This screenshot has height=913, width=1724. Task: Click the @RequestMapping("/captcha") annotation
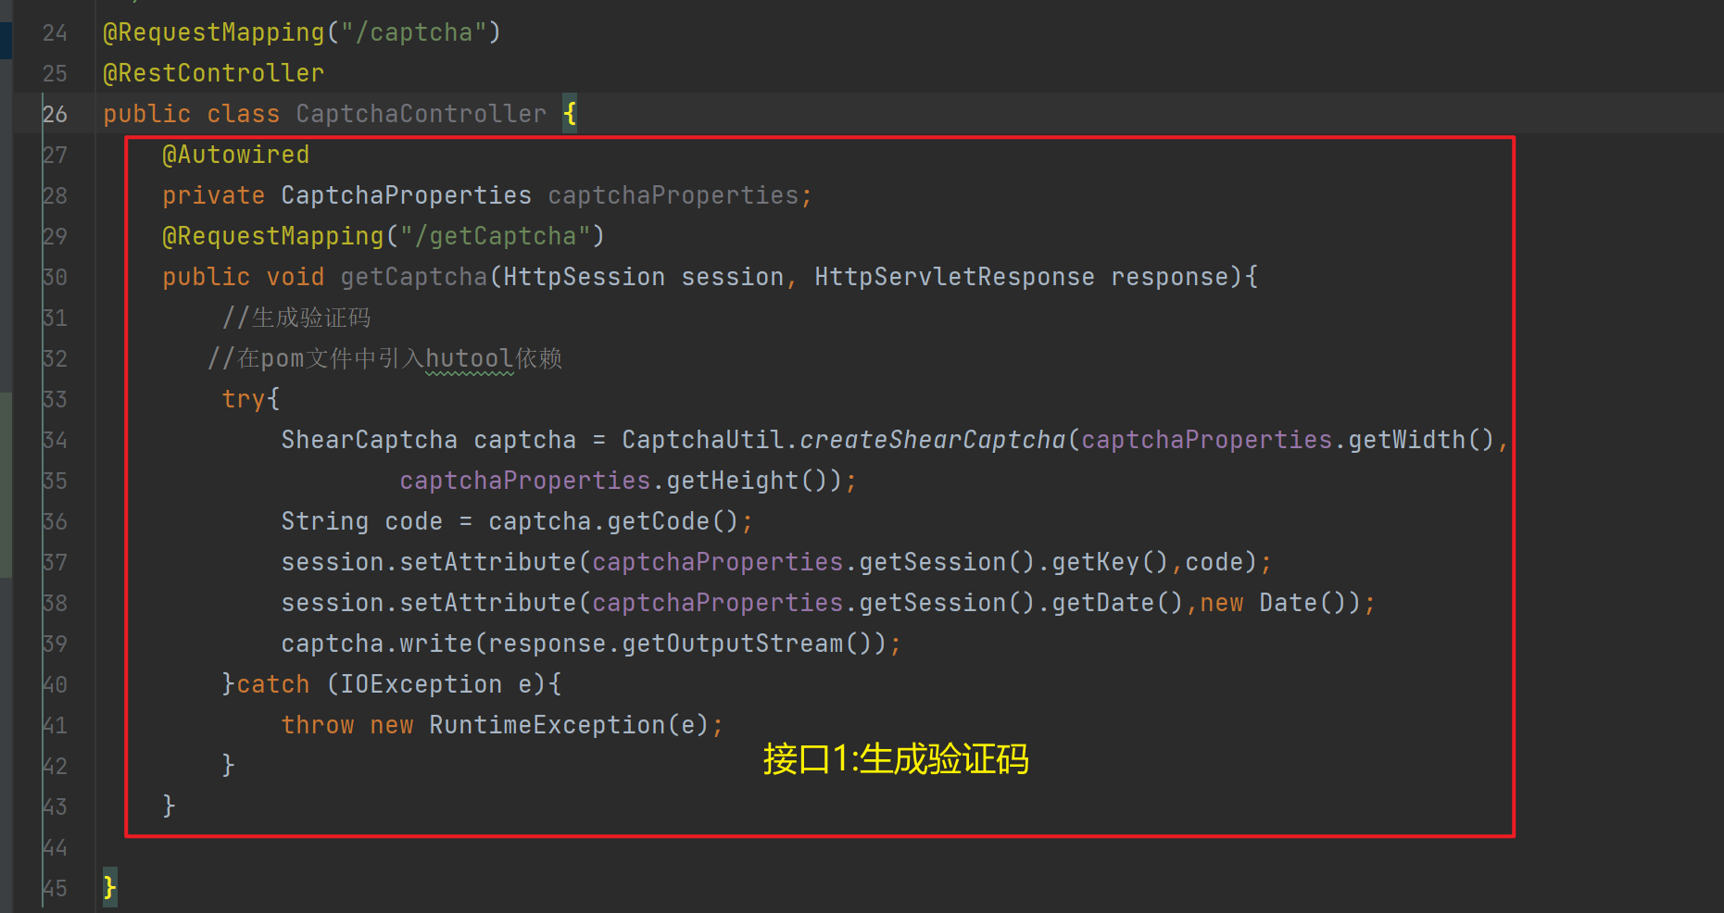pos(302,32)
